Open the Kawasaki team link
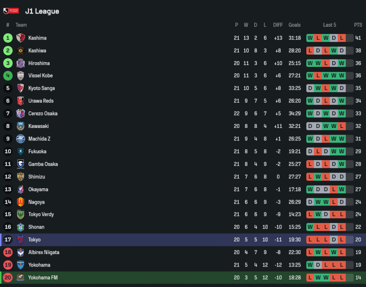This screenshot has height=287, width=366. 38,126
